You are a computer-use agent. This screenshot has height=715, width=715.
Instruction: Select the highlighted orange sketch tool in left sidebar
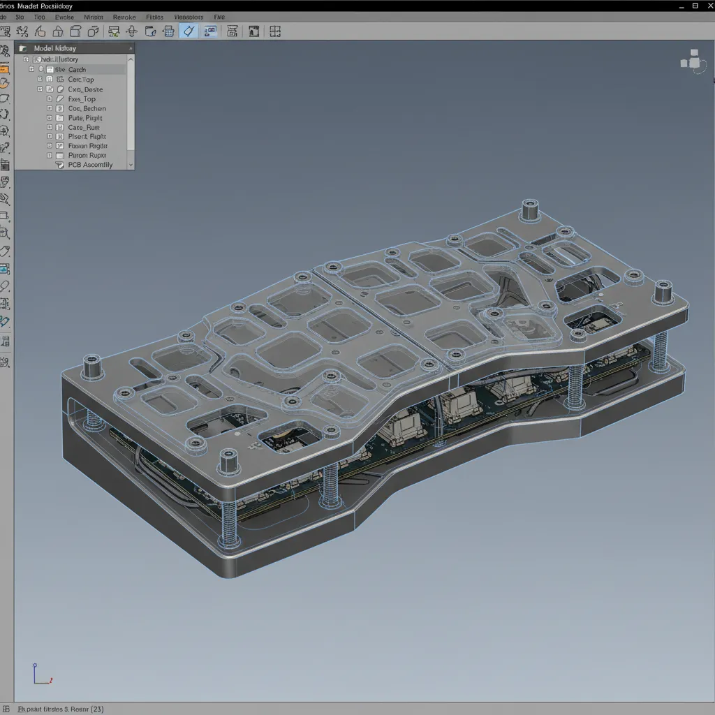[x=6, y=68]
